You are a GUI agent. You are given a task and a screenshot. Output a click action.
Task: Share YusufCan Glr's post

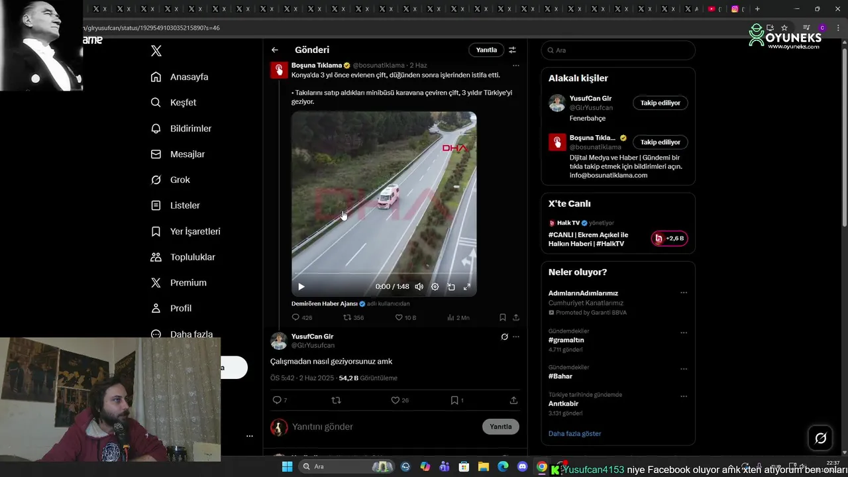point(513,400)
